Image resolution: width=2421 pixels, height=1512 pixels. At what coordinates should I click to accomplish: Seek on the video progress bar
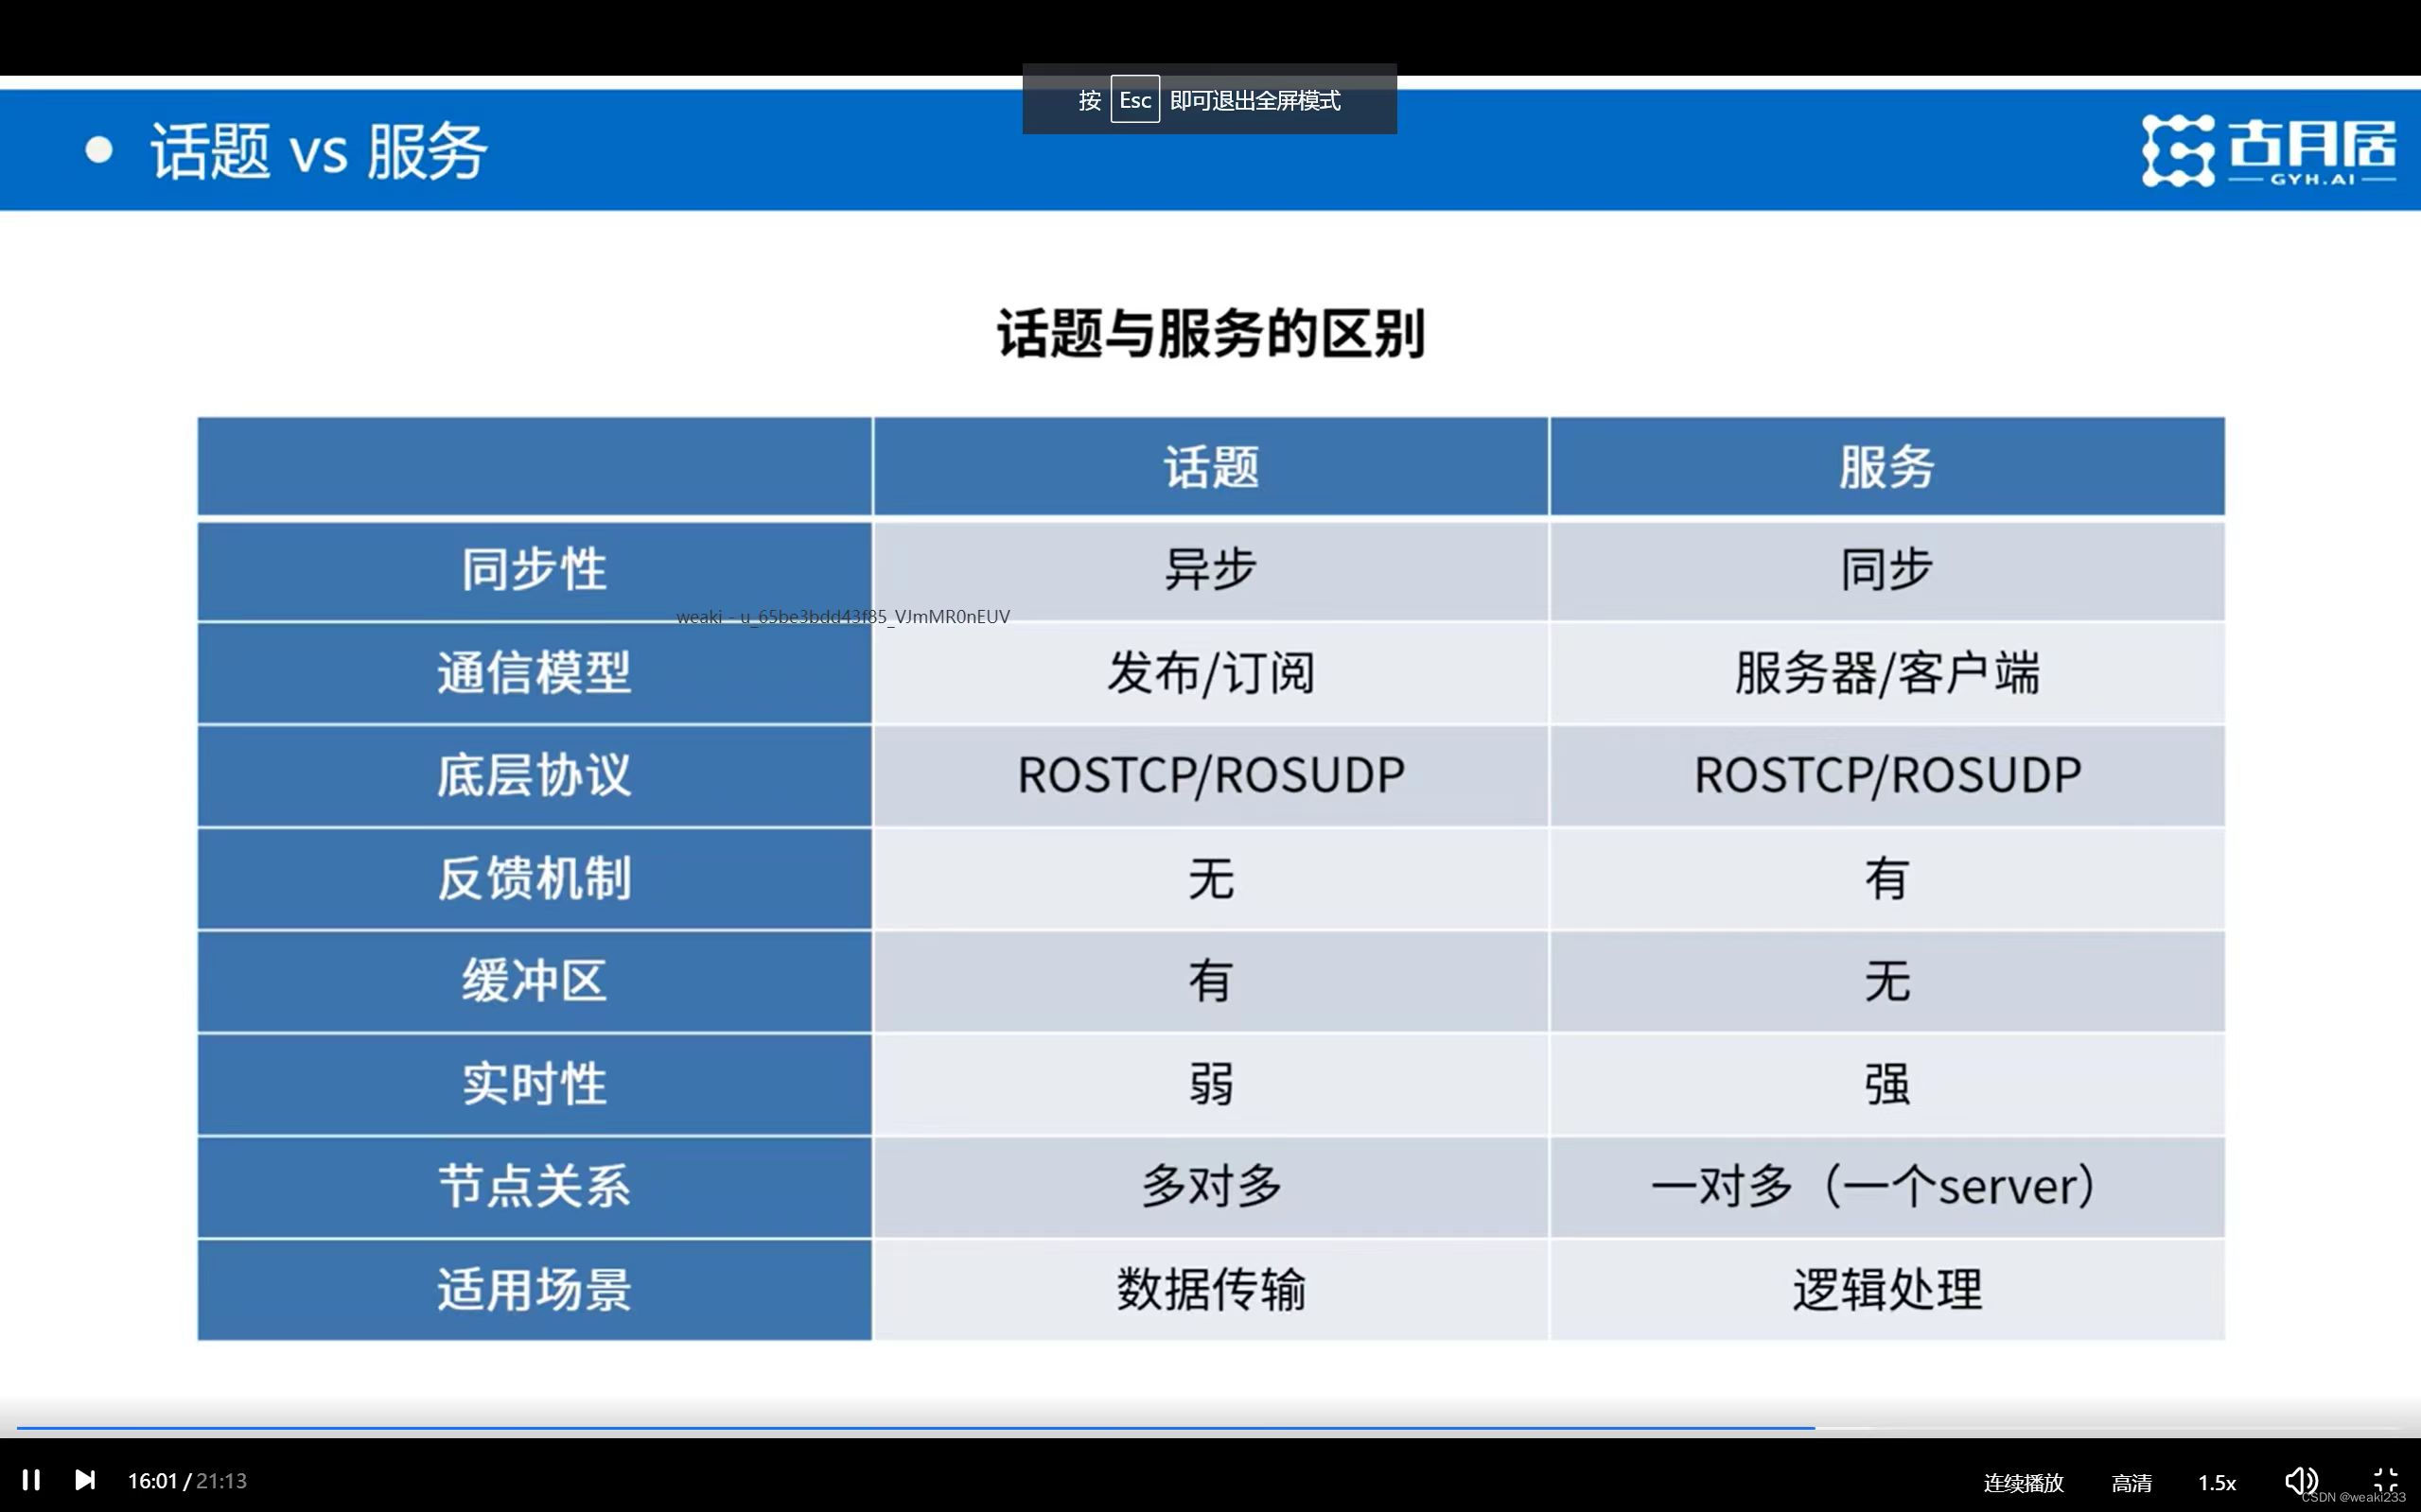[x=1211, y=1428]
